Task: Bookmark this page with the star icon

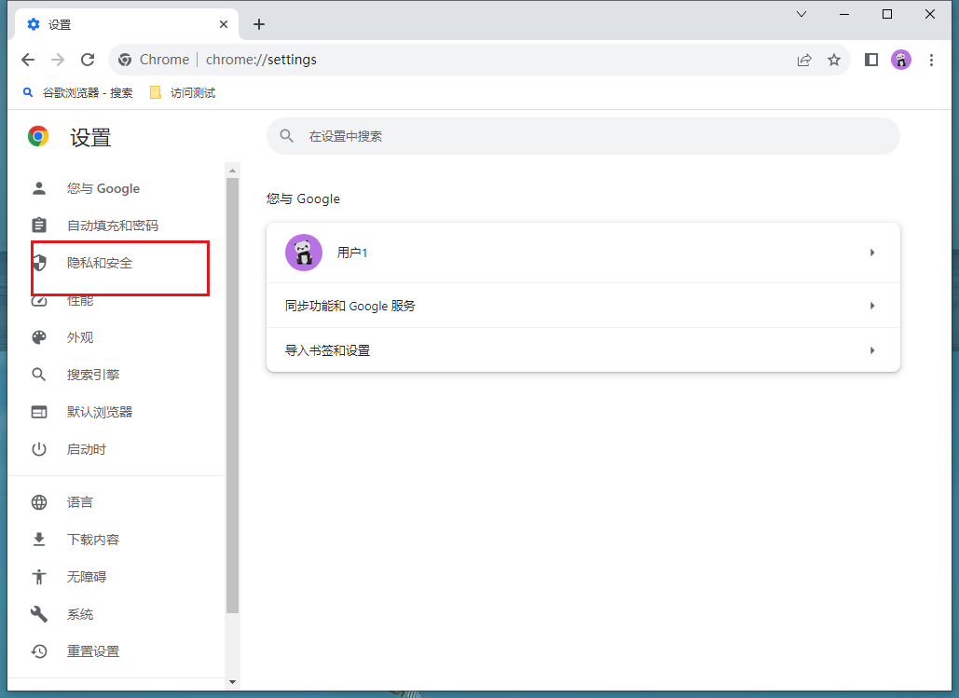Action: pos(833,60)
